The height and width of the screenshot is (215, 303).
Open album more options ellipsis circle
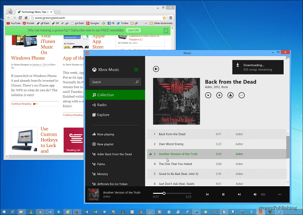[241, 95]
